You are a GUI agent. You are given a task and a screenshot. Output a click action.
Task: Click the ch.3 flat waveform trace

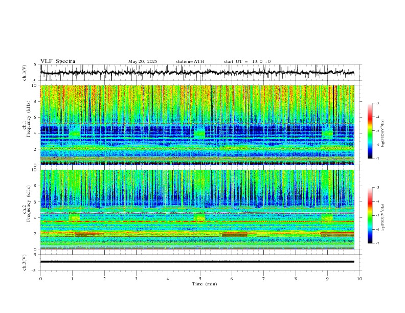point(197,262)
